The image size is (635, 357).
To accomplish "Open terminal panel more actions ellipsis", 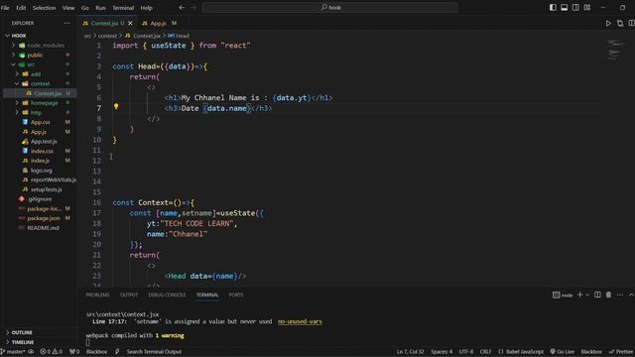I will click(620, 296).
